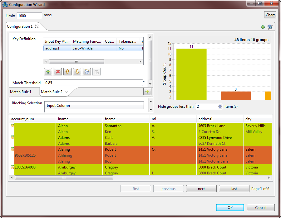Select the Match Rule 2 tab
This screenshot has width=281, height=218.
[52, 92]
